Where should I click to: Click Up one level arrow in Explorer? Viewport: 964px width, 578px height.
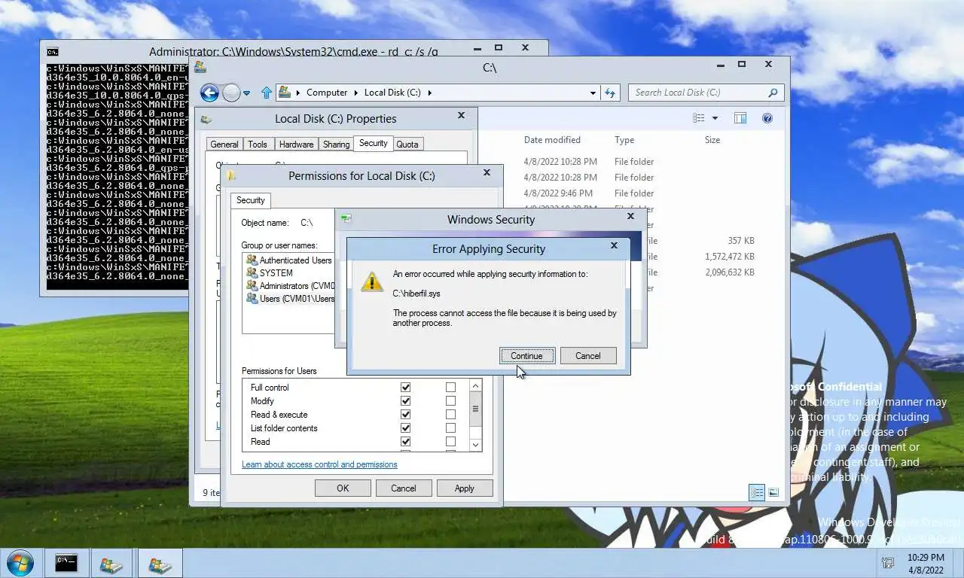(266, 93)
